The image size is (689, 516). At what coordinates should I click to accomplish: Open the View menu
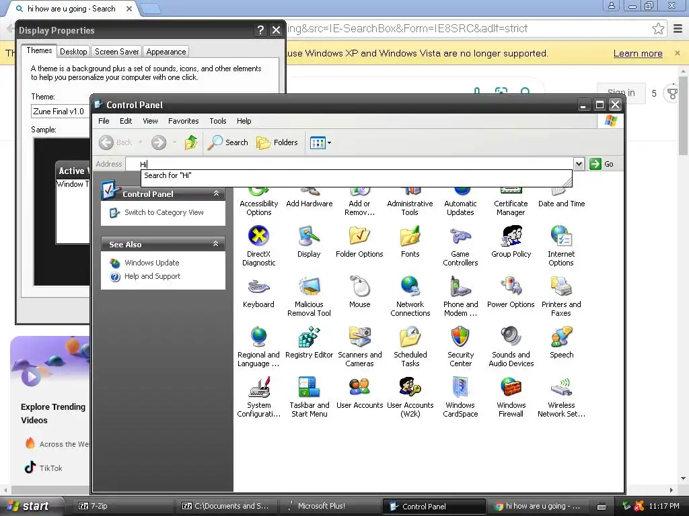(150, 121)
